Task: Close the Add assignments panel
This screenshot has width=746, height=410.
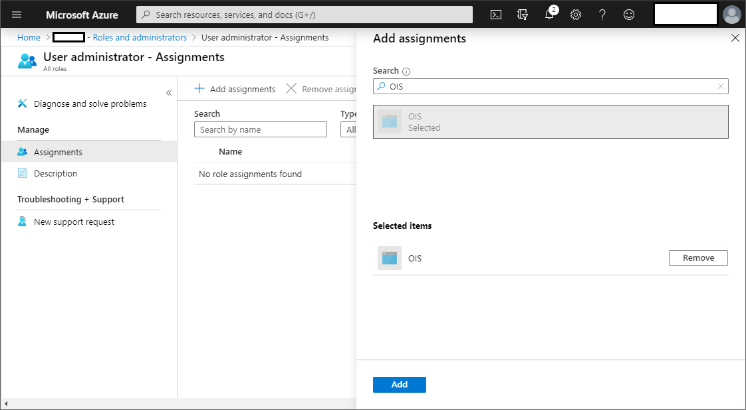Action: [735, 38]
